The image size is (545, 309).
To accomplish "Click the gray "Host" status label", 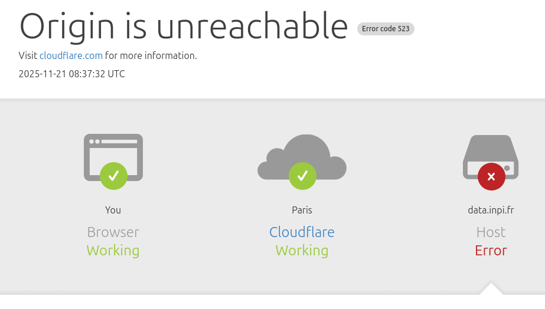I will (491, 232).
